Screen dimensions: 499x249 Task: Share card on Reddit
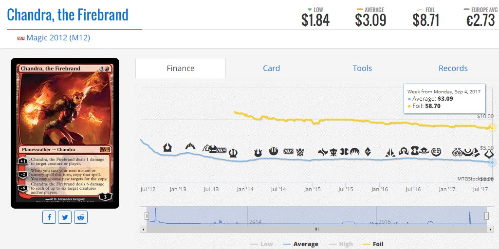(x=81, y=217)
